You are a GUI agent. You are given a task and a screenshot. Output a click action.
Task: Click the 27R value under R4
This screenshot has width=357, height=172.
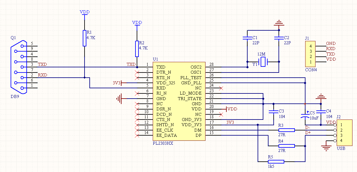(x=282, y=150)
